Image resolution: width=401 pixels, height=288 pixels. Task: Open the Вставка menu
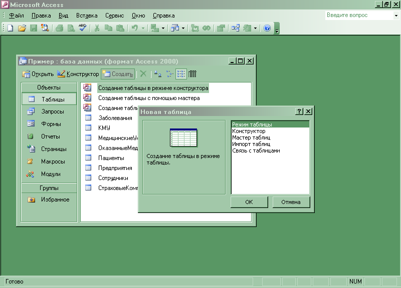click(87, 15)
